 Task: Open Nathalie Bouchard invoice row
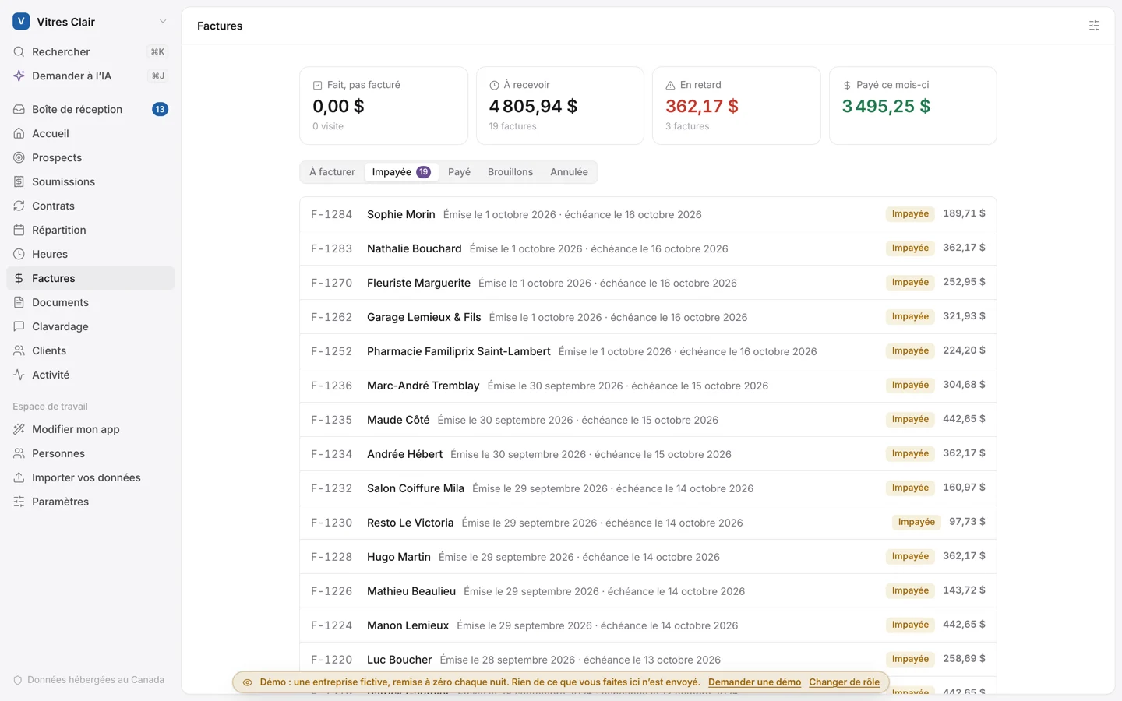point(648,248)
